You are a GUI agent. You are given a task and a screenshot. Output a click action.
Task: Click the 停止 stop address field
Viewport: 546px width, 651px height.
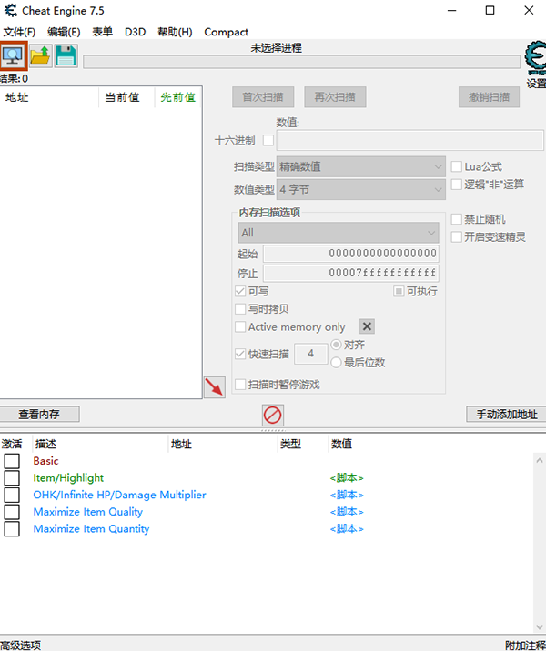pos(351,273)
